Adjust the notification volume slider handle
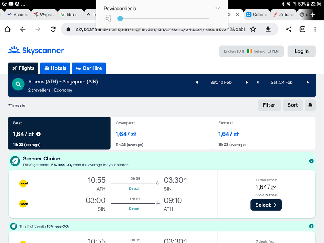 [120, 19]
